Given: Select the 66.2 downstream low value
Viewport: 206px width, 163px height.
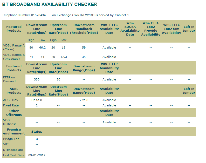Looking at the screenshot, I should tap(43, 47).
